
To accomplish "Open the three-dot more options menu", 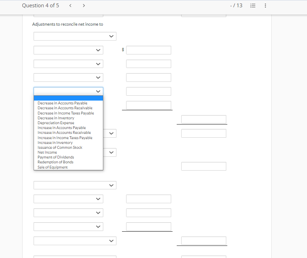I will [x=265, y=6].
